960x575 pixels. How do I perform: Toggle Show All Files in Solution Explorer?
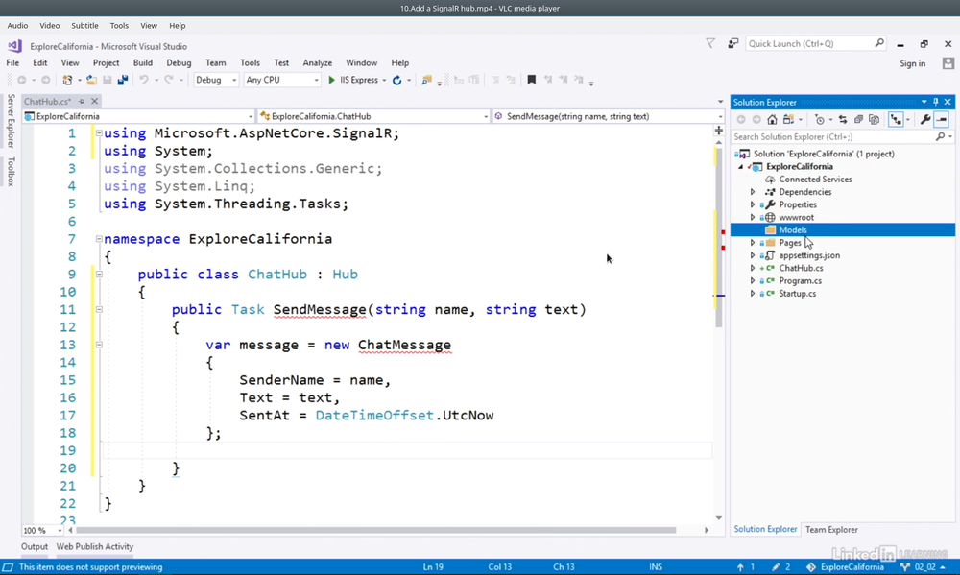pos(875,119)
